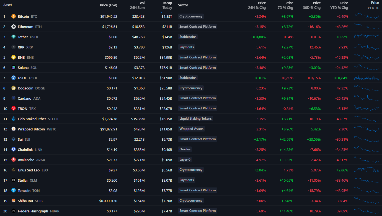
Task: Click Bitcoin's YTD sparkline chart
Action: tap(366, 16)
